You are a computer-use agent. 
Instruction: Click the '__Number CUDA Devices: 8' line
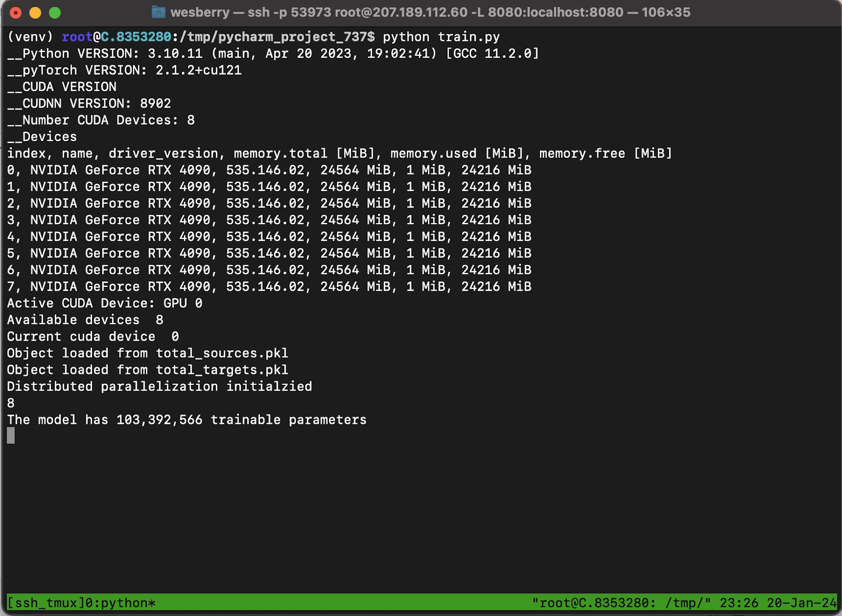(101, 121)
